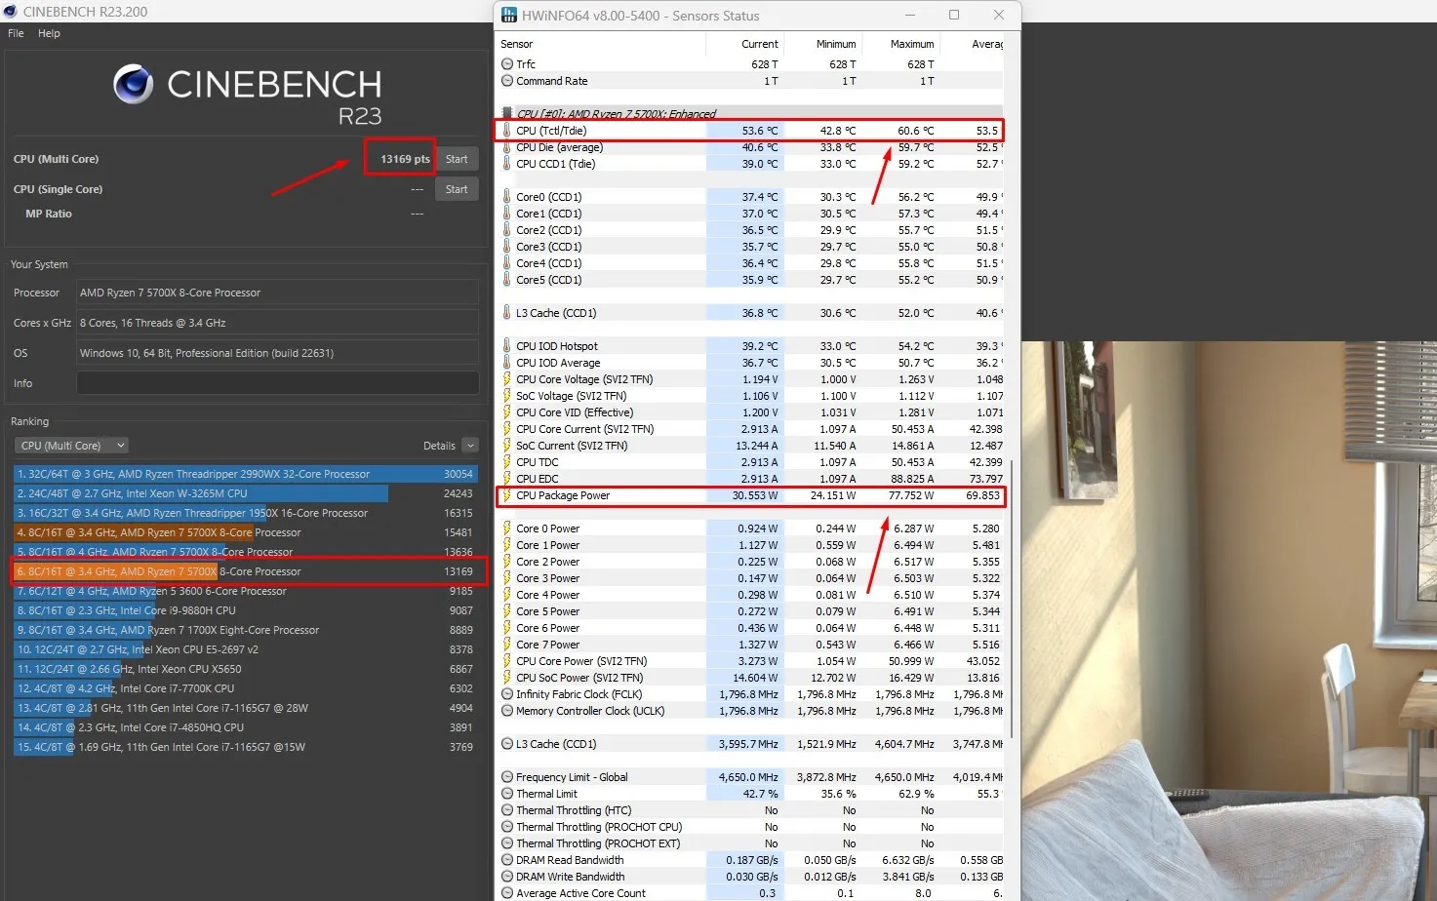Select ranking entry 9 Ryzen 7 1700X
The width and height of the screenshot is (1437, 901).
245,630
